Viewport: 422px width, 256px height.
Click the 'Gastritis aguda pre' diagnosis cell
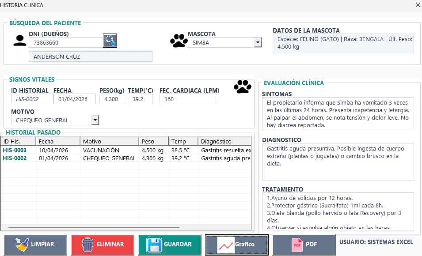pos(226,158)
